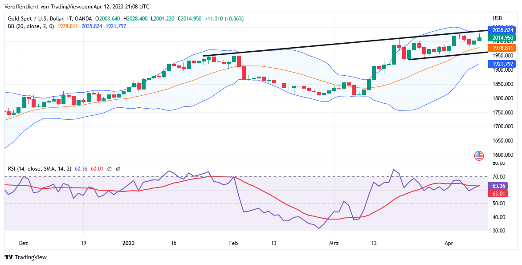Click the 2023 year marker on time axis
Viewport: 522px width, 265px height.
(x=128, y=243)
